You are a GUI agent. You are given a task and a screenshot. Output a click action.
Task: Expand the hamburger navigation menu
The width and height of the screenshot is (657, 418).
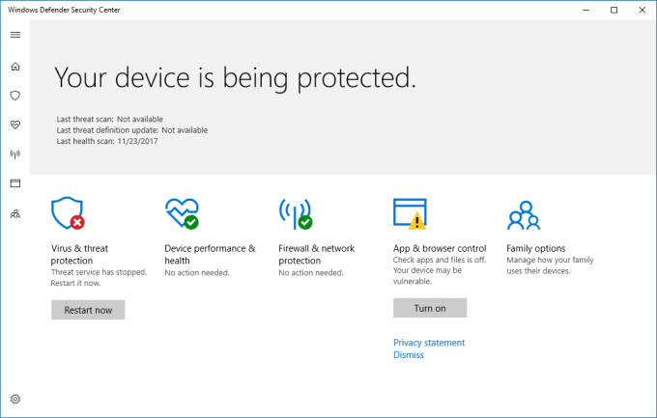pos(14,35)
